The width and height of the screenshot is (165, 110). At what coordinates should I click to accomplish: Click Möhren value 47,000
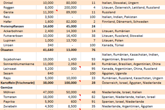click(48, 92)
